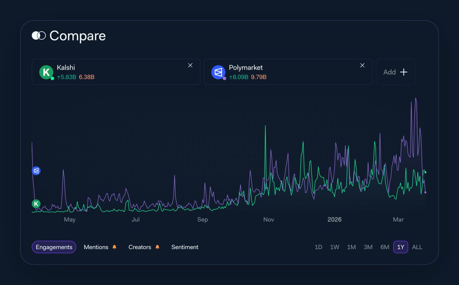Click the Kalshi K marker on the chart
The height and width of the screenshot is (285, 459).
click(x=36, y=204)
